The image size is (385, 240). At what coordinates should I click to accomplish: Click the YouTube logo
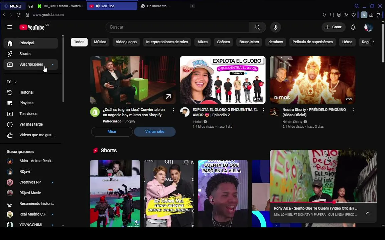coord(32,27)
